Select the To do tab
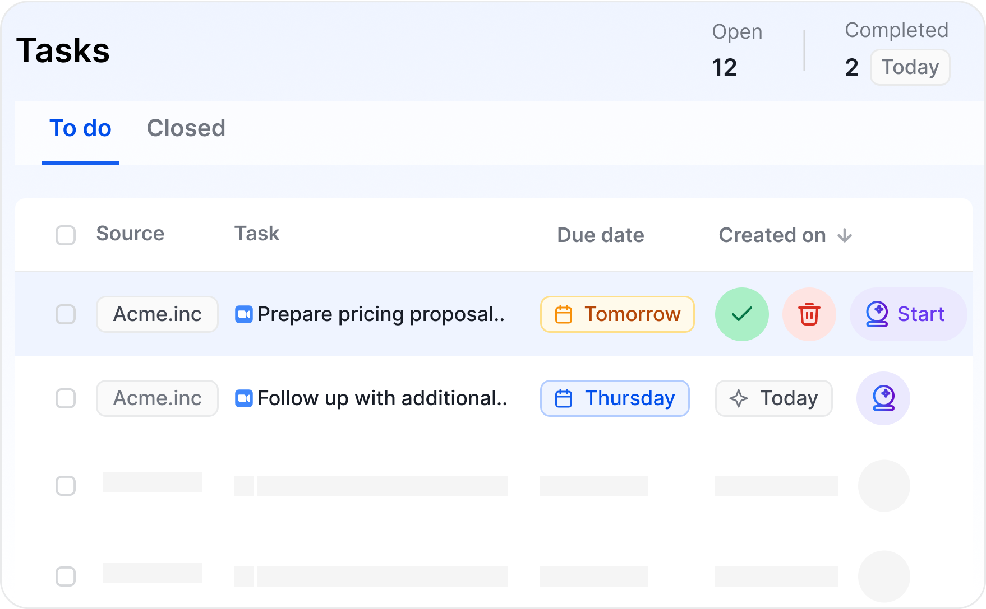 tap(80, 128)
